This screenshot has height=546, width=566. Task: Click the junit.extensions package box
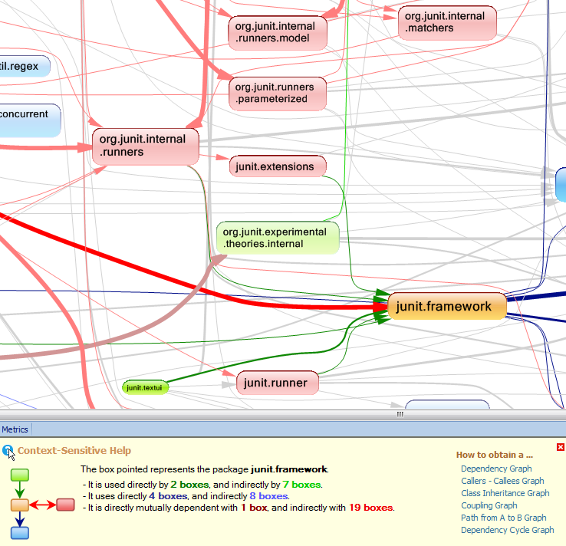pyautogui.click(x=278, y=166)
